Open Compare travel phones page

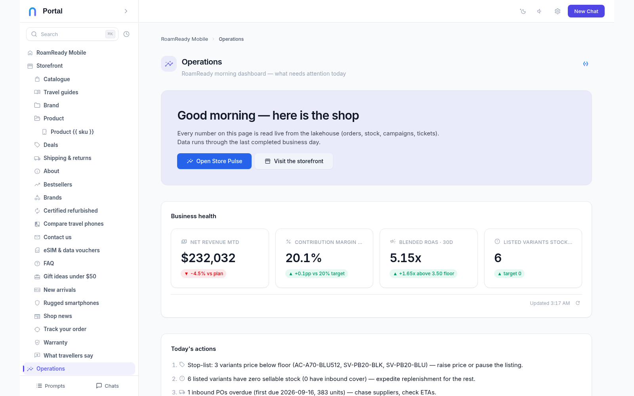click(83, 224)
